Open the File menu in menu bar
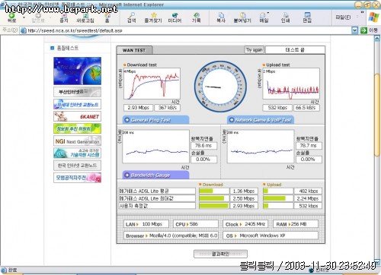The height and width of the screenshot is (275, 381). tap(343, 17)
